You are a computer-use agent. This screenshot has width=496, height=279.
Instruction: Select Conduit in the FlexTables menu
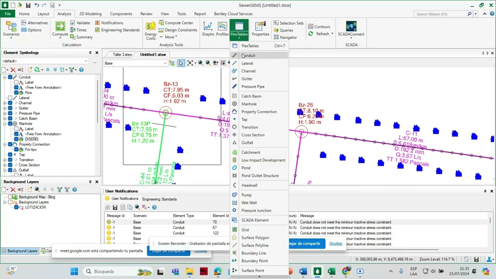(259, 55)
